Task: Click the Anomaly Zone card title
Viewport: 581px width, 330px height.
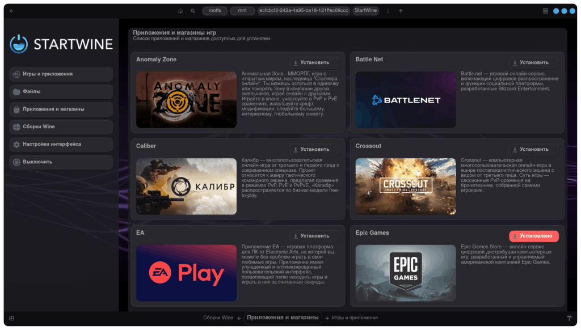Action: 157,60
